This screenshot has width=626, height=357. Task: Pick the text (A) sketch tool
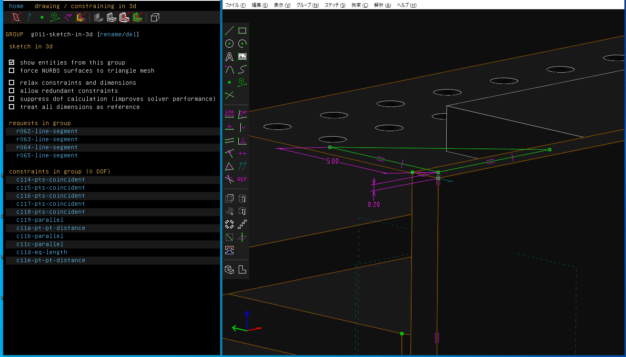pyautogui.click(x=229, y=57)
